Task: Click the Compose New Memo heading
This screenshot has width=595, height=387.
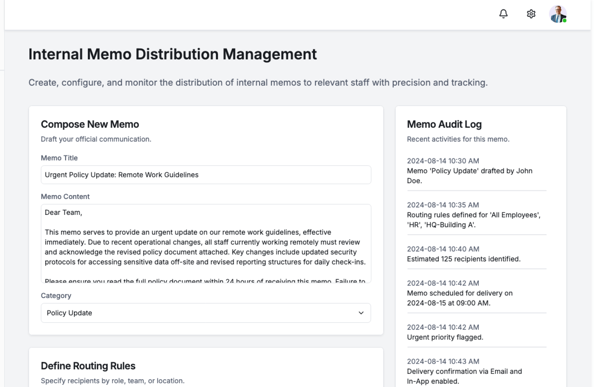Action: click(90, 124)
